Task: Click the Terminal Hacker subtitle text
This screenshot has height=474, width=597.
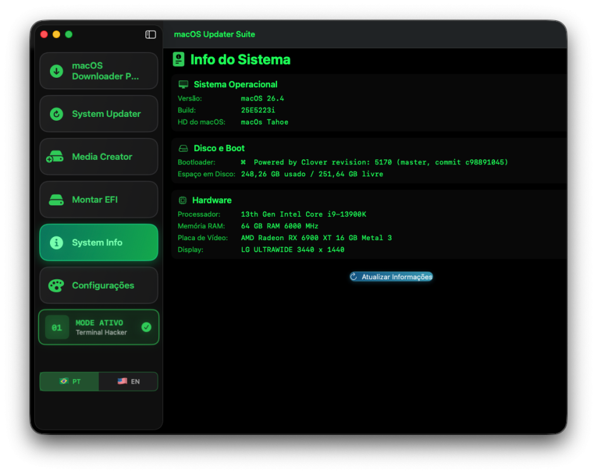Action: [x=101, y=332]
